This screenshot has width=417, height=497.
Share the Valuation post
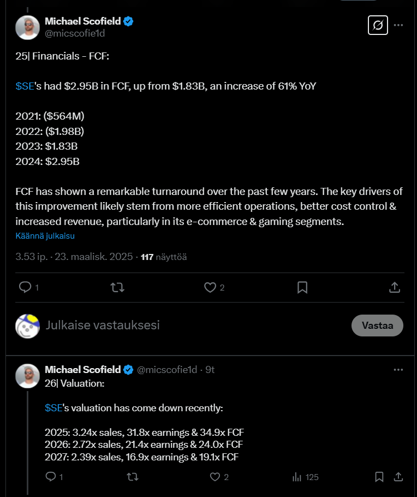pos(398,477)
